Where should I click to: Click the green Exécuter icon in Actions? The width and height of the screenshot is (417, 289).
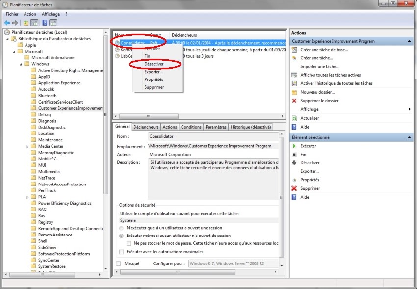pyautogui.click(x=294, y=146)
